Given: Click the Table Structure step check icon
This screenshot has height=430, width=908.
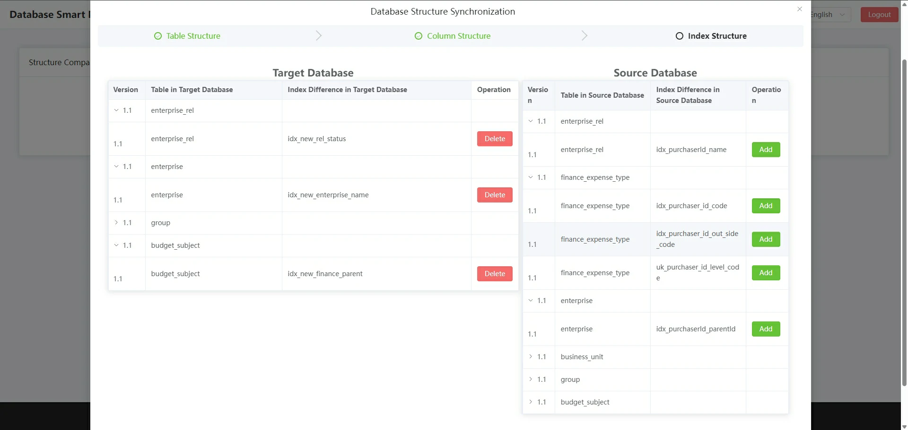Looking at the screenshot, I should pos(158,36).
